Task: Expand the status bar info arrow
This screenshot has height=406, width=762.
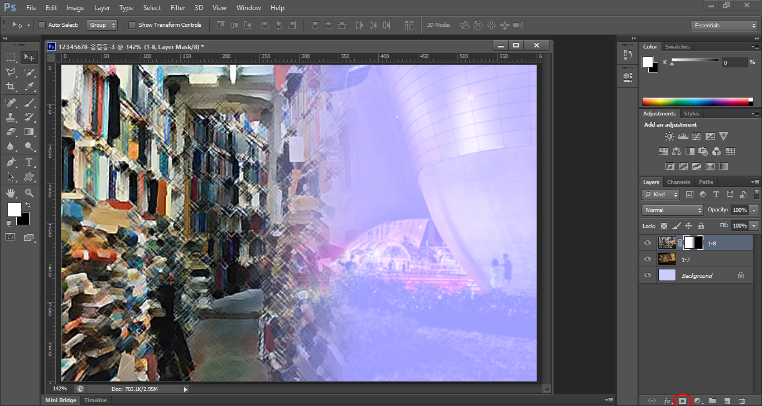Action: (x=186, y=389)
